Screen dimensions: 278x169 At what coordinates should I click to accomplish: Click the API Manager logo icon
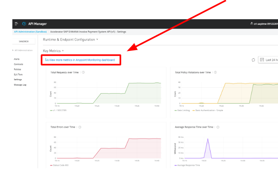tap(24, 24)
